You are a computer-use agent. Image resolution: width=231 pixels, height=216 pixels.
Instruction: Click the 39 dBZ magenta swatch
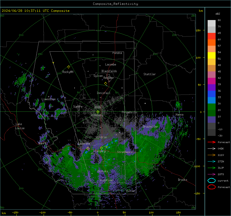211,81
